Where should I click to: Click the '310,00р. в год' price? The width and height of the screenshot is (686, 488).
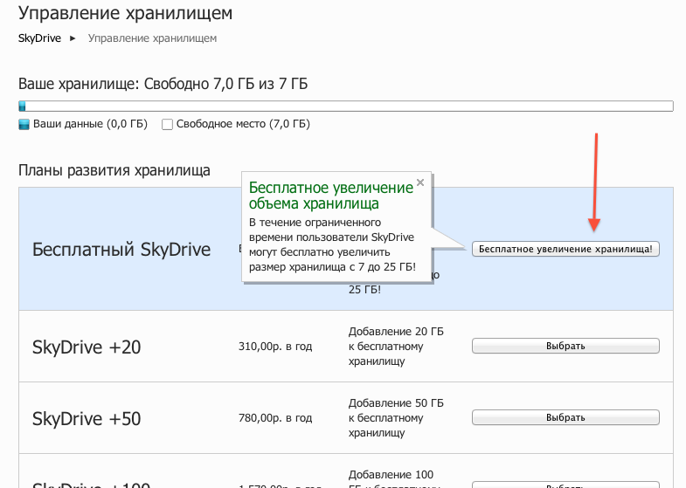pyautogui.click(x=275, y=347)
